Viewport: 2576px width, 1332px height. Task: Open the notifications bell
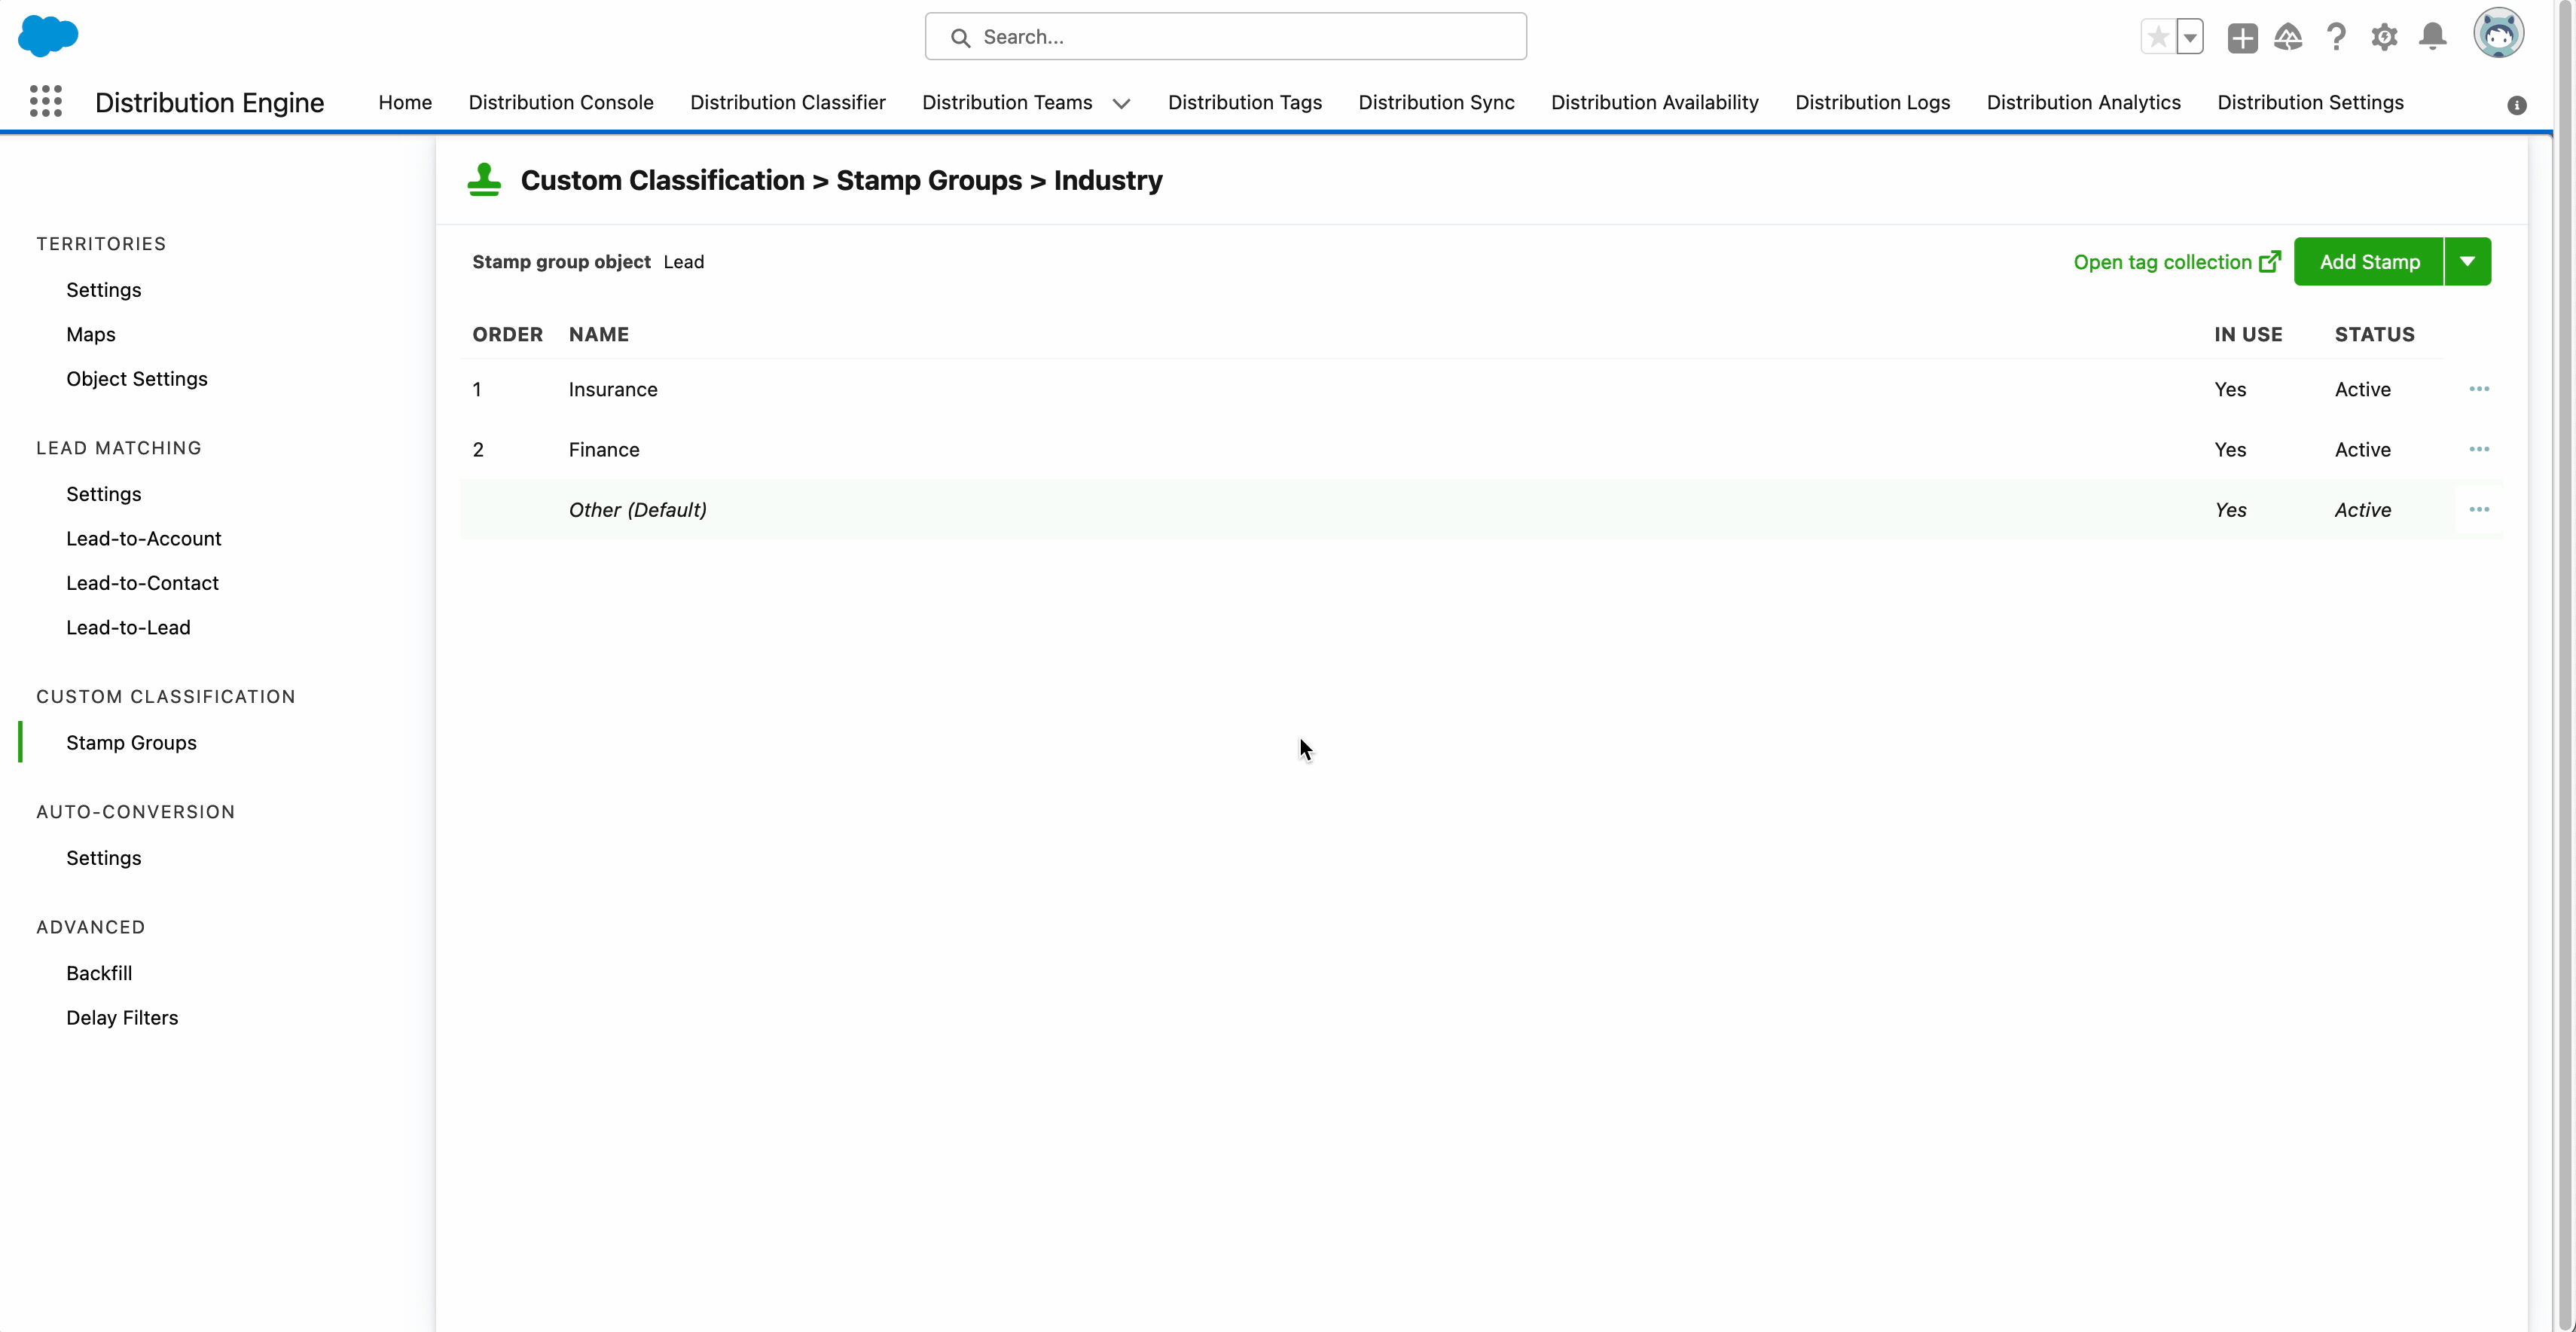[x=2432, y=37]
